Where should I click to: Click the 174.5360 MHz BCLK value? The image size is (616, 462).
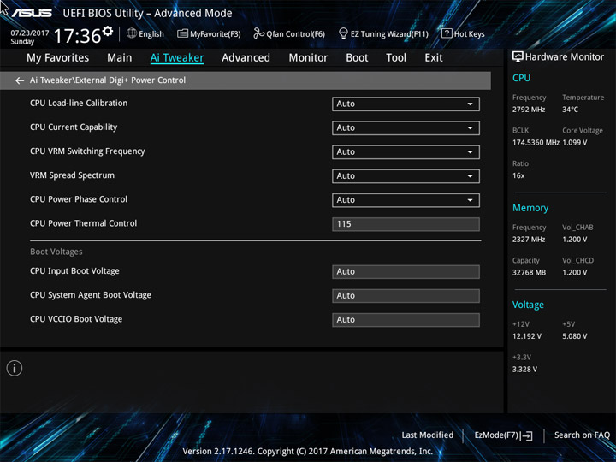pos(536,142)
